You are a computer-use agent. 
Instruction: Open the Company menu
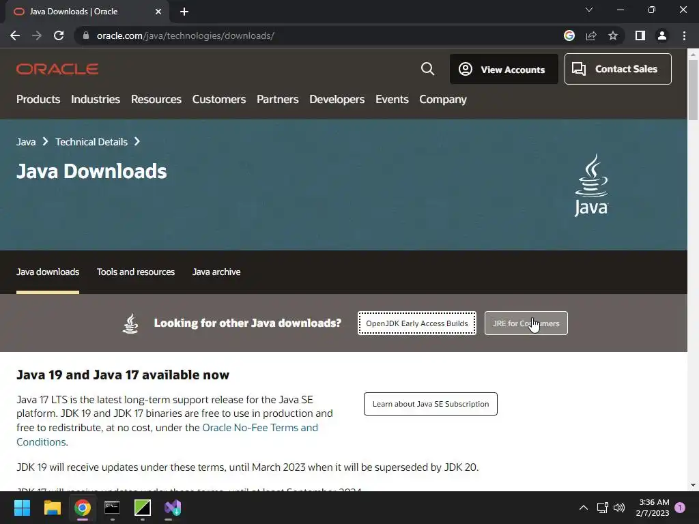tap(442, 100)
